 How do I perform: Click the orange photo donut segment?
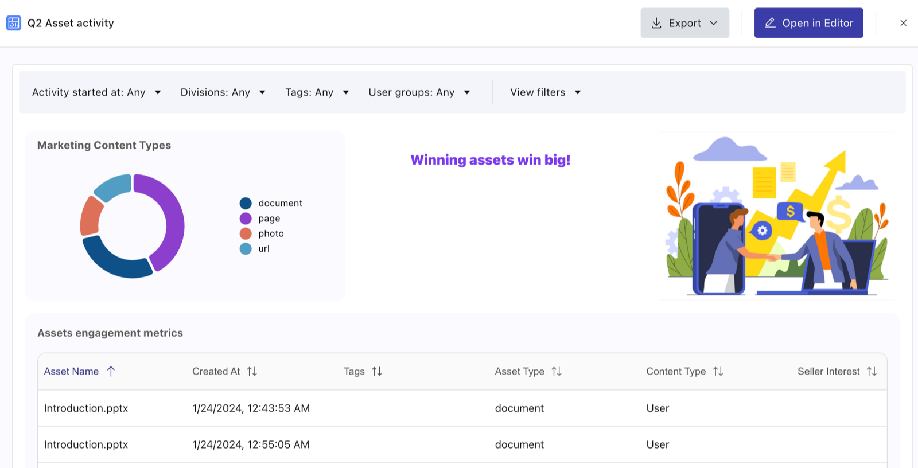[x=91, y=216]
